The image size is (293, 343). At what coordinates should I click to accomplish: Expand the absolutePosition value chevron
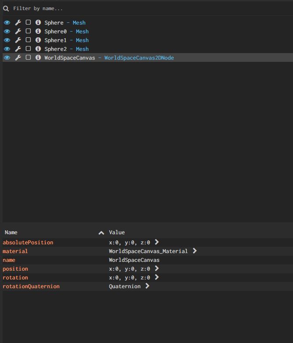157,242
